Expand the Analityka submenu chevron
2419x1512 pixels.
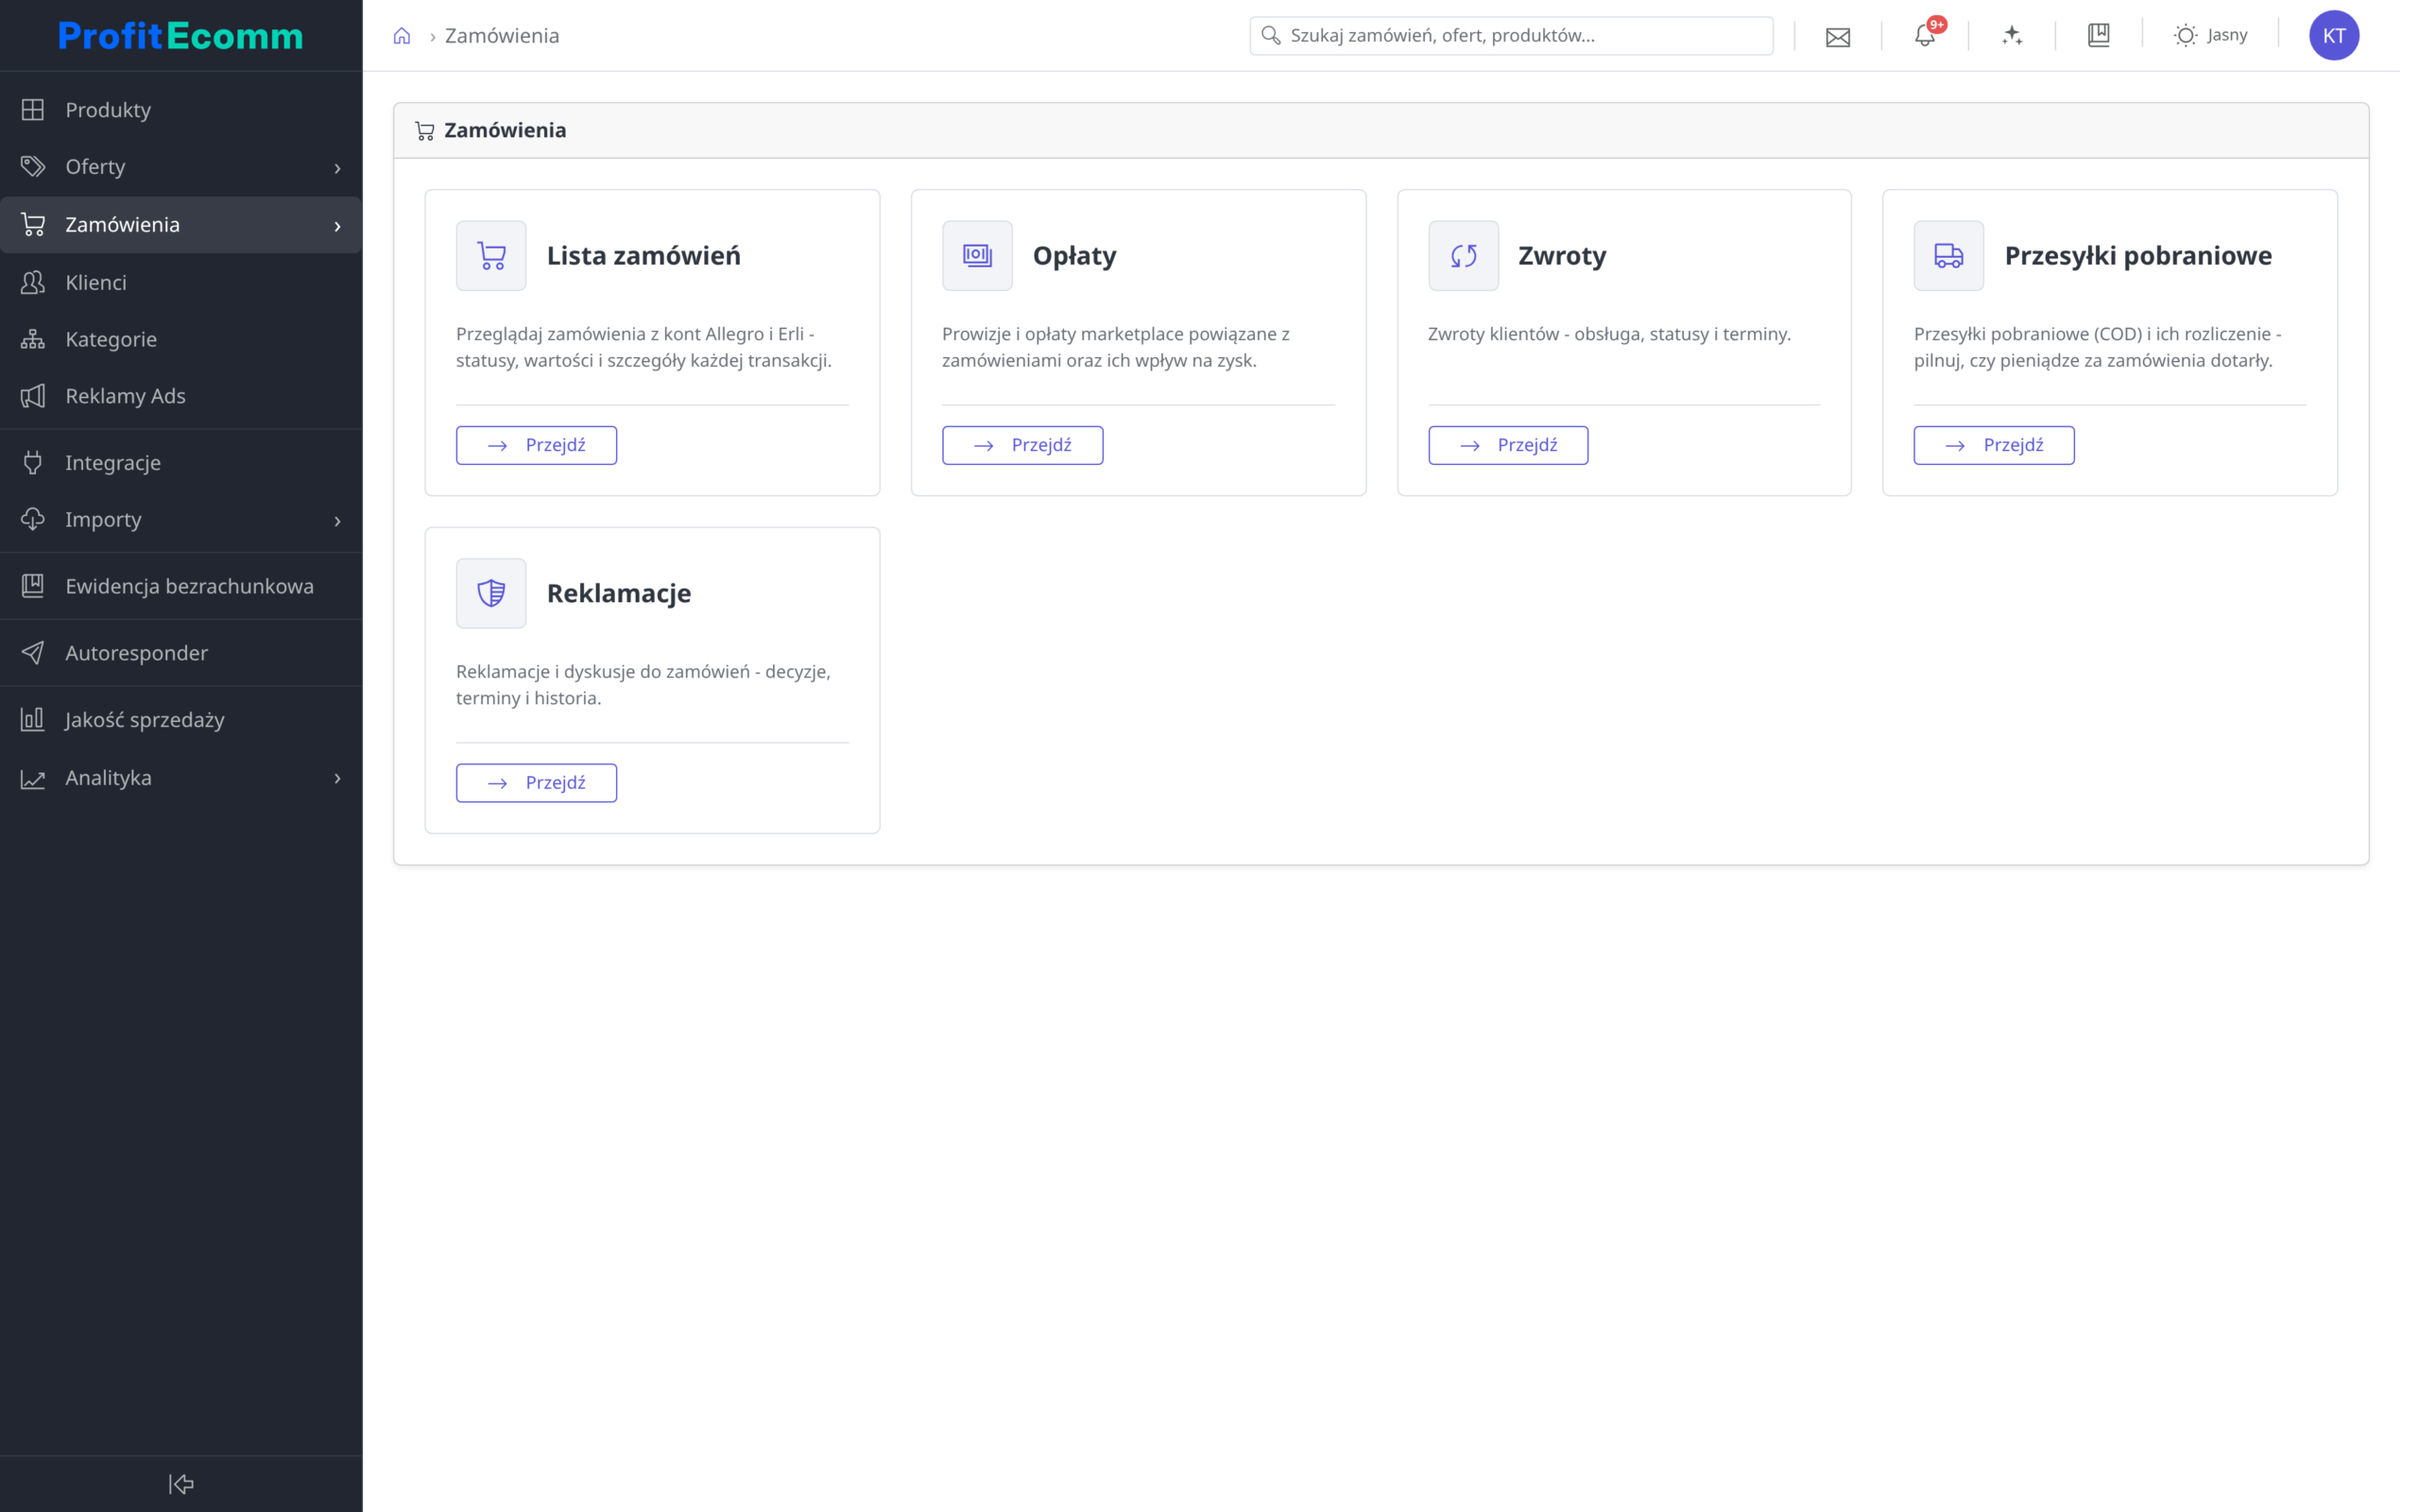338,778
